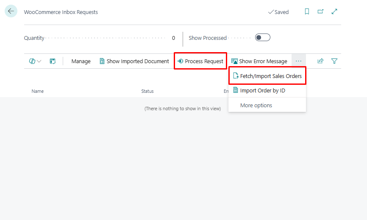Click WooCommerce Inbox Requests title
This screenshot has height=220, width=367.
61,12
